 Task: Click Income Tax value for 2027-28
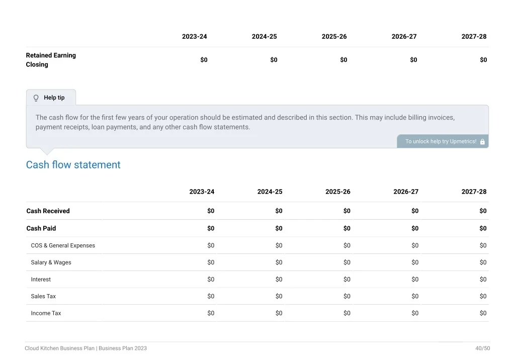point(483,313)
